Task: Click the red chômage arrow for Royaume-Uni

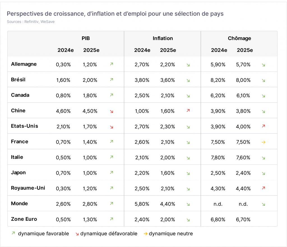Action: pos(263,188)
